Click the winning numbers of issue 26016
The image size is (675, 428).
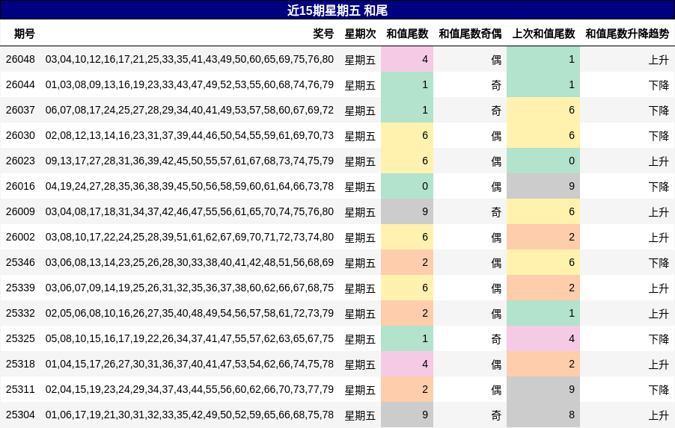pos(189,186)
